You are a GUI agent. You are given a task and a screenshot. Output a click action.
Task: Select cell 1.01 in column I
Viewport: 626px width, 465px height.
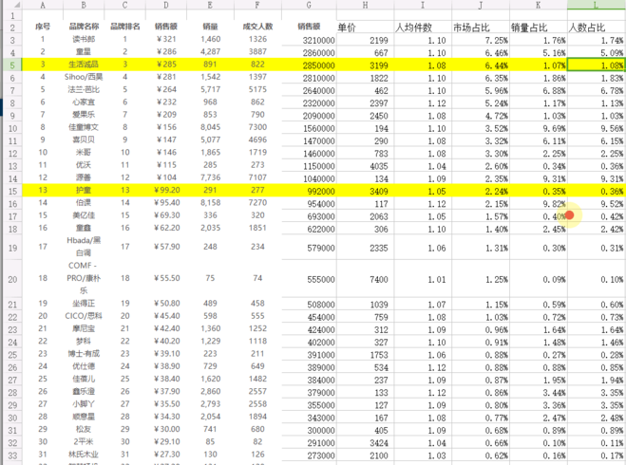tap(423, 279)
